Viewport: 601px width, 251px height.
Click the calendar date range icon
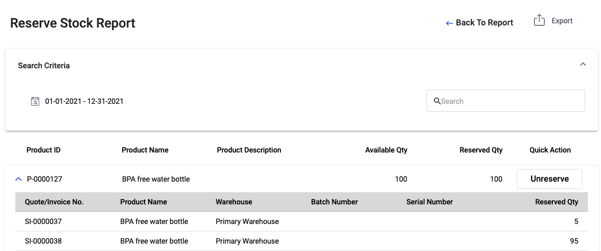tap(35, 101)
